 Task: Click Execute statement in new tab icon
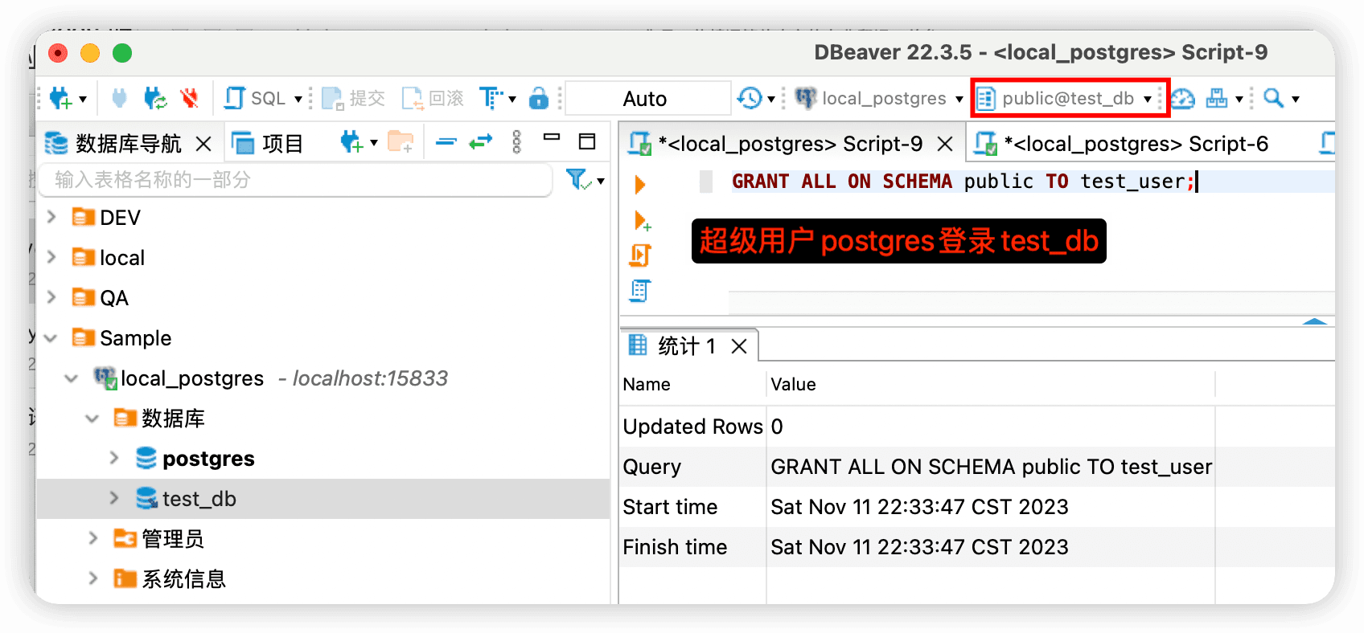pos(642,220)
